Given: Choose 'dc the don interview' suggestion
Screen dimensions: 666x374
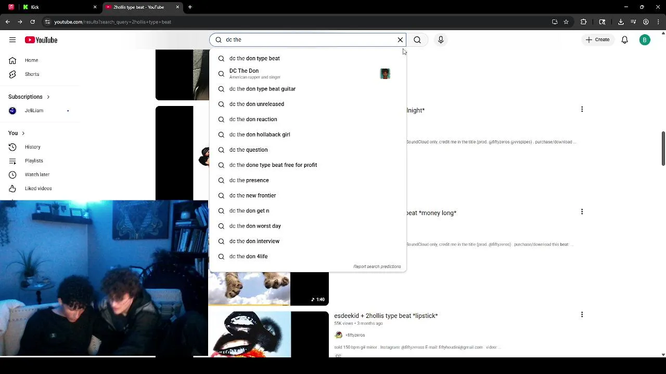Looking at the screenshot, I should pyautogui.click(x=308, y=241).
